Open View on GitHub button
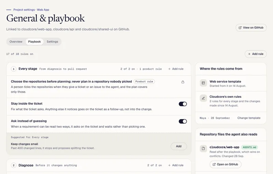The image size is (273, 174). click(x=251, y=28)
